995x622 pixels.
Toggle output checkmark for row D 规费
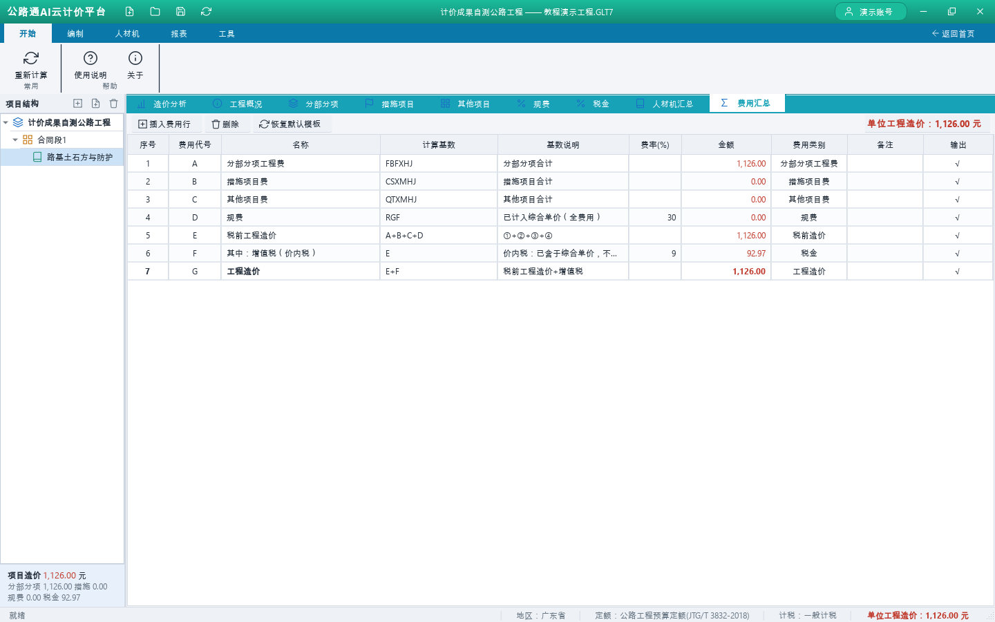pos(958,218)
